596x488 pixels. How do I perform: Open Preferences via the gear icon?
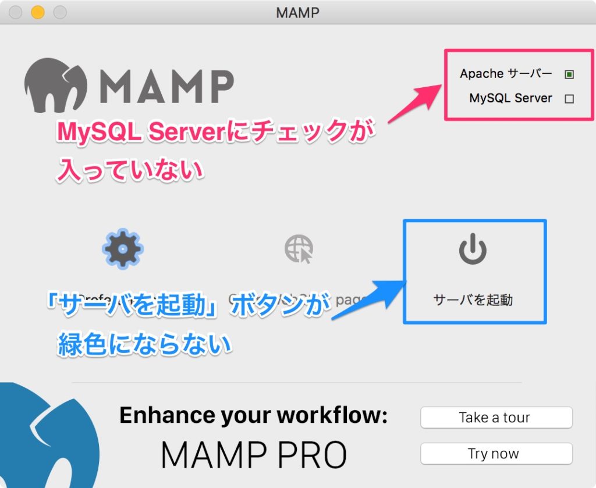pos(122,249)
